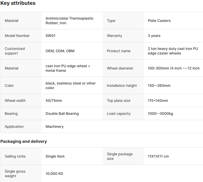
Task: Select the 10.000 KG gross weight value
Action: point(54,174)
